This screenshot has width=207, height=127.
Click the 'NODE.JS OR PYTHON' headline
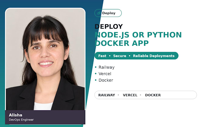138,35
